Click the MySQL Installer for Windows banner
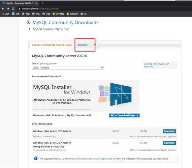192x168 pixels. (86, 96)
